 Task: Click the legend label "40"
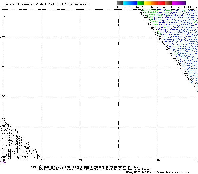(172, 7)
